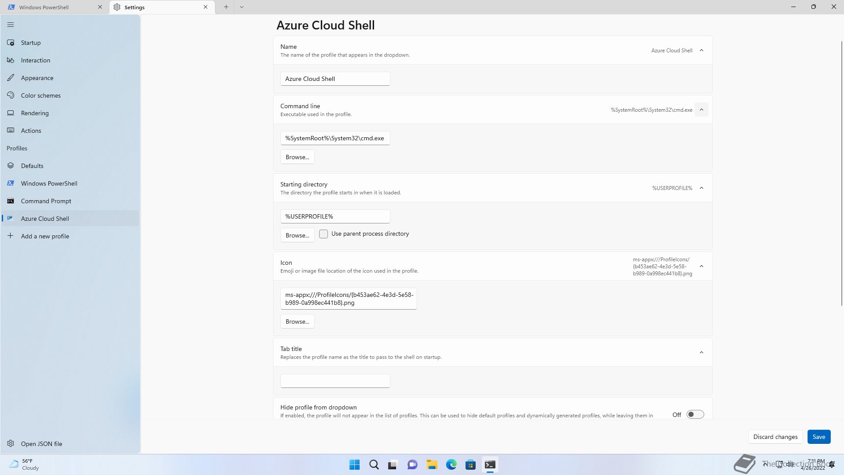The image size is (844, 475).
Task: Open File Explorer from taskbar
Action: point(432,465)
